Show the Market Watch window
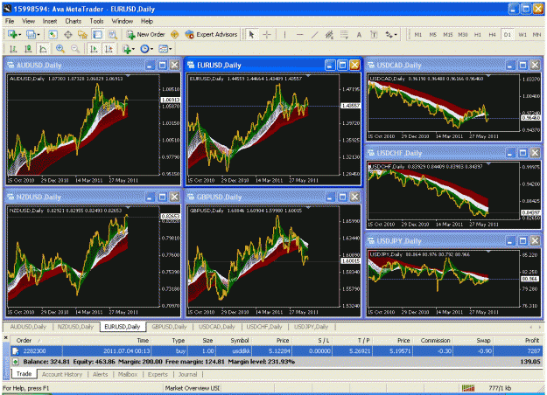Viewport: 547px width, 395px height. tap(53, 34)
